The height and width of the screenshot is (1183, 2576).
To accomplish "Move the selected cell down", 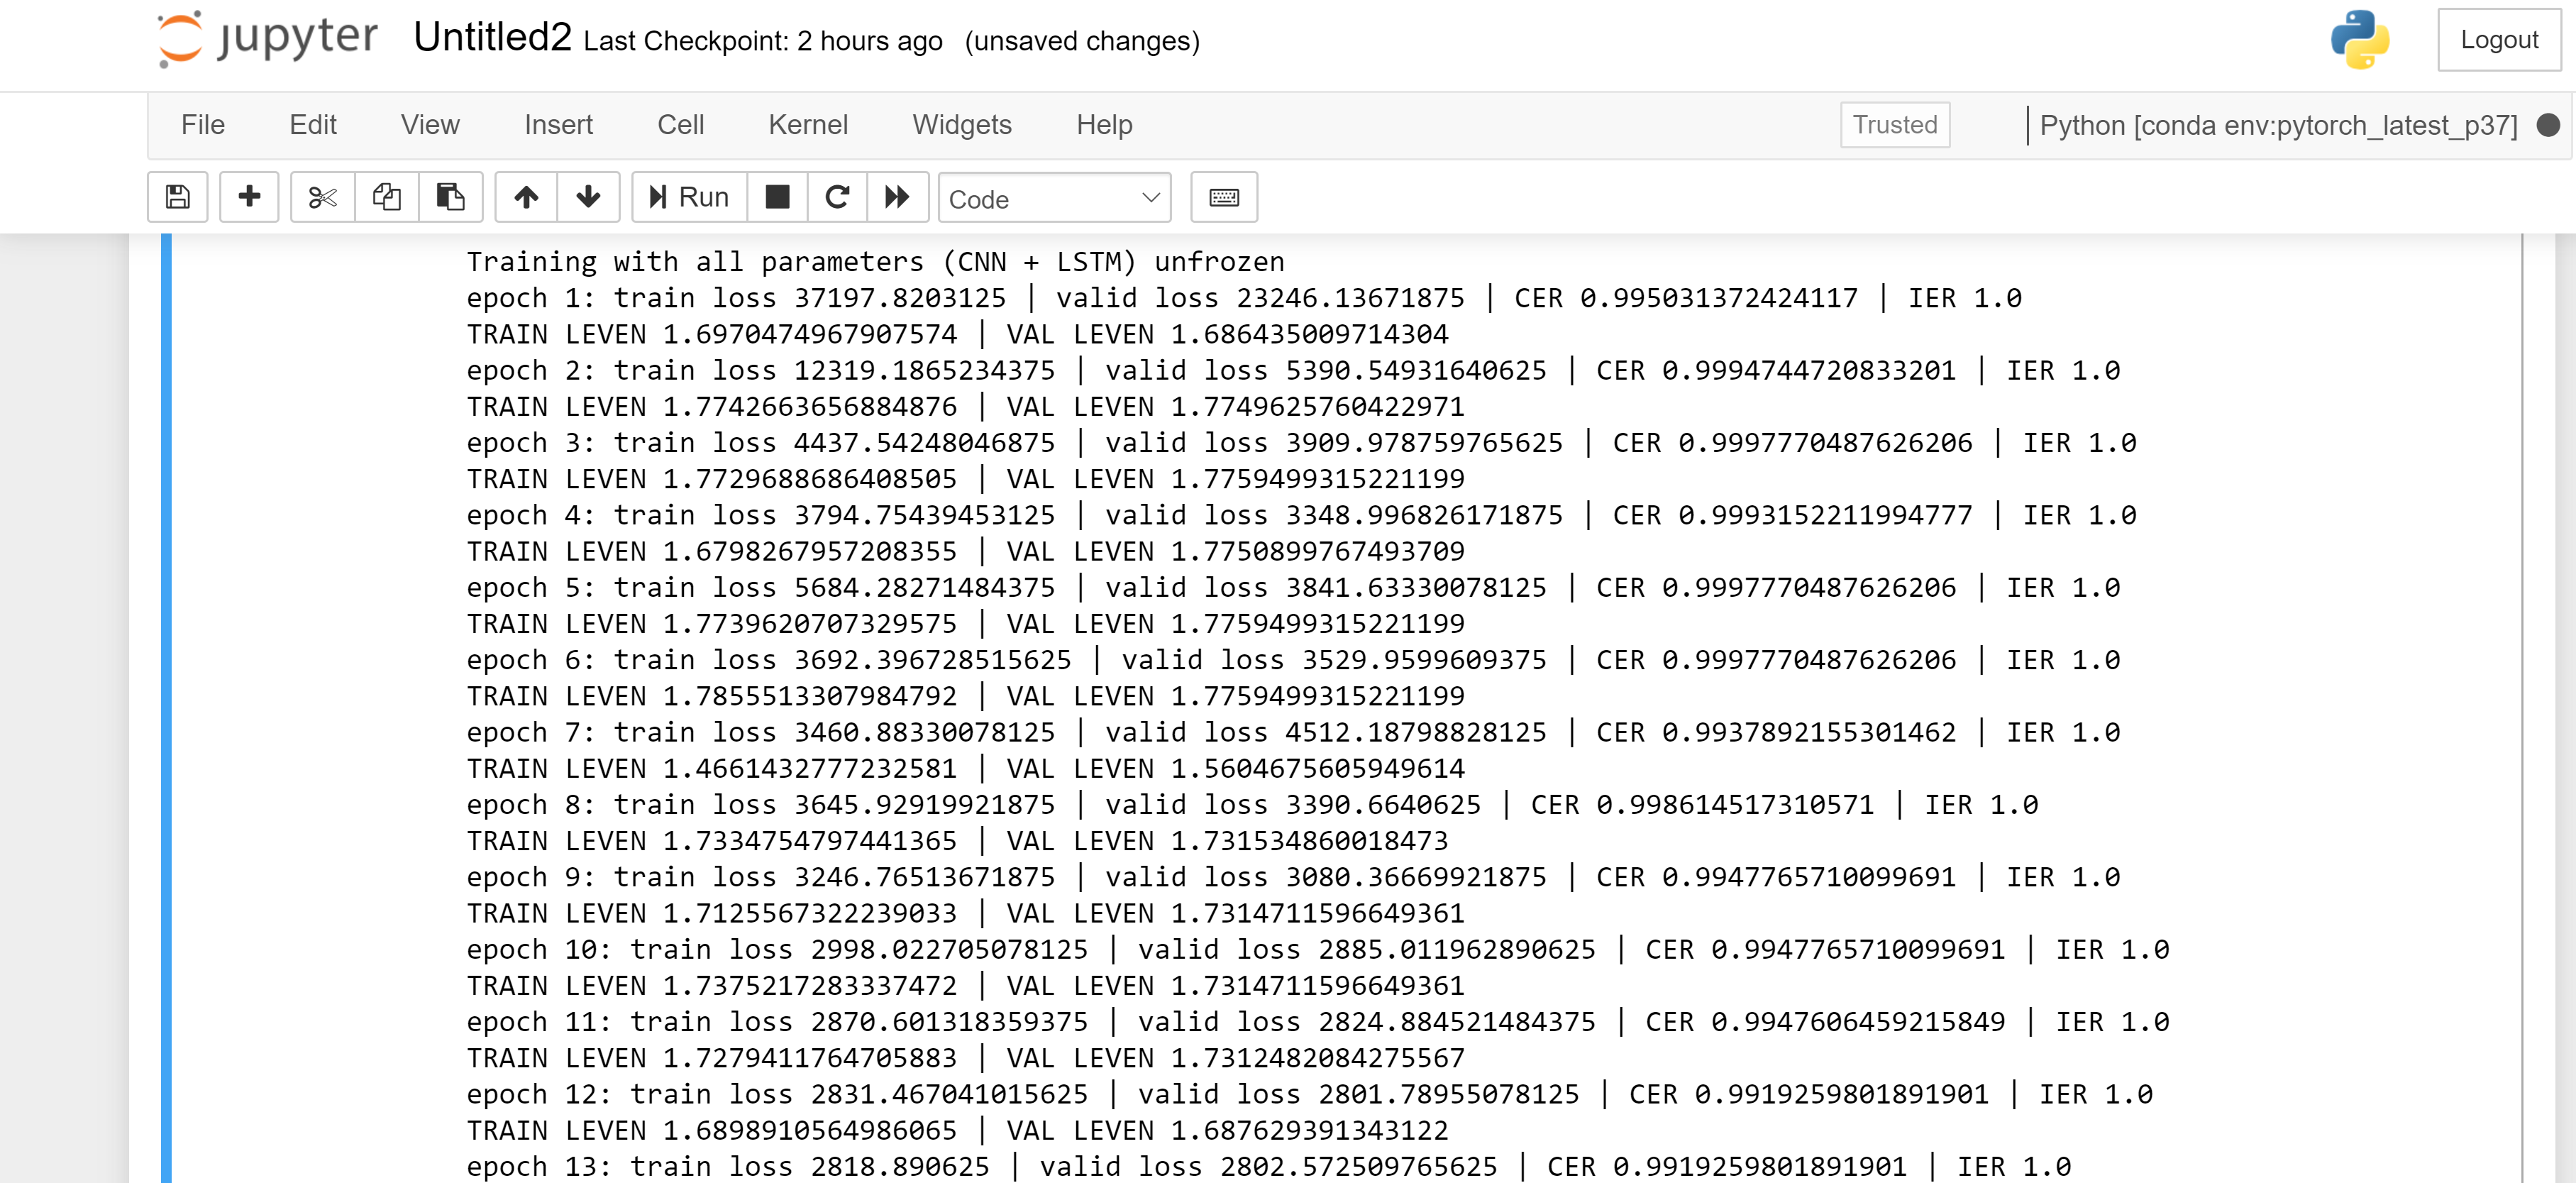I will pyautogui.click(x=588, y=197).
